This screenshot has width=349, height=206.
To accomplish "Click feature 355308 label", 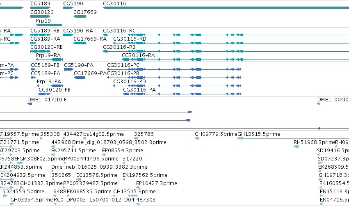I will [x=50, y=134].
